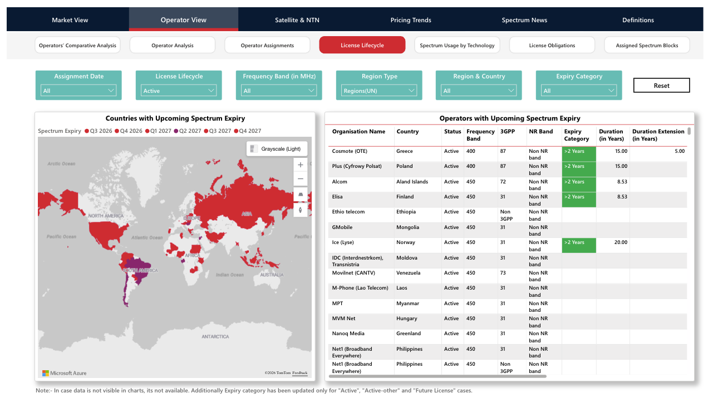Select Operator View tab
Image resolution: width=708 pixels, height=398 pixels.
pos(184,20)
